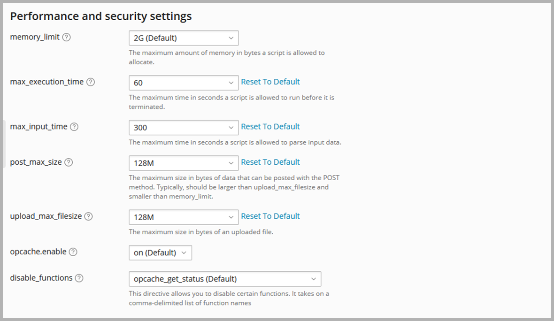Click inside the upload_max_filesize 128M field

pos(176,217)
